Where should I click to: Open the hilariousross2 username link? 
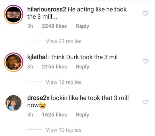pyautogui.click(x=47, y=9)
